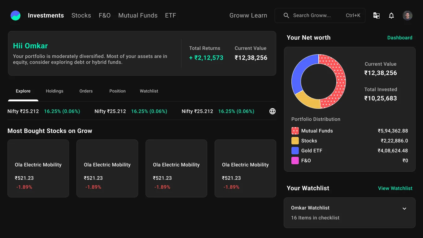Click the Stocks legend swatch
Screen dimensions: 423x238
(295, 141)
